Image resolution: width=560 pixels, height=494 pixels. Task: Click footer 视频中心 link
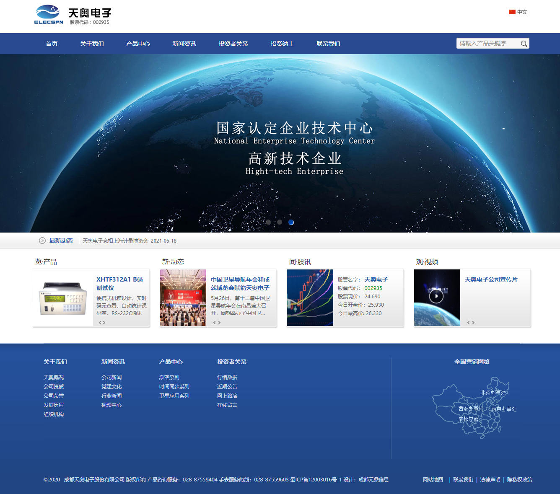point(111,405)
